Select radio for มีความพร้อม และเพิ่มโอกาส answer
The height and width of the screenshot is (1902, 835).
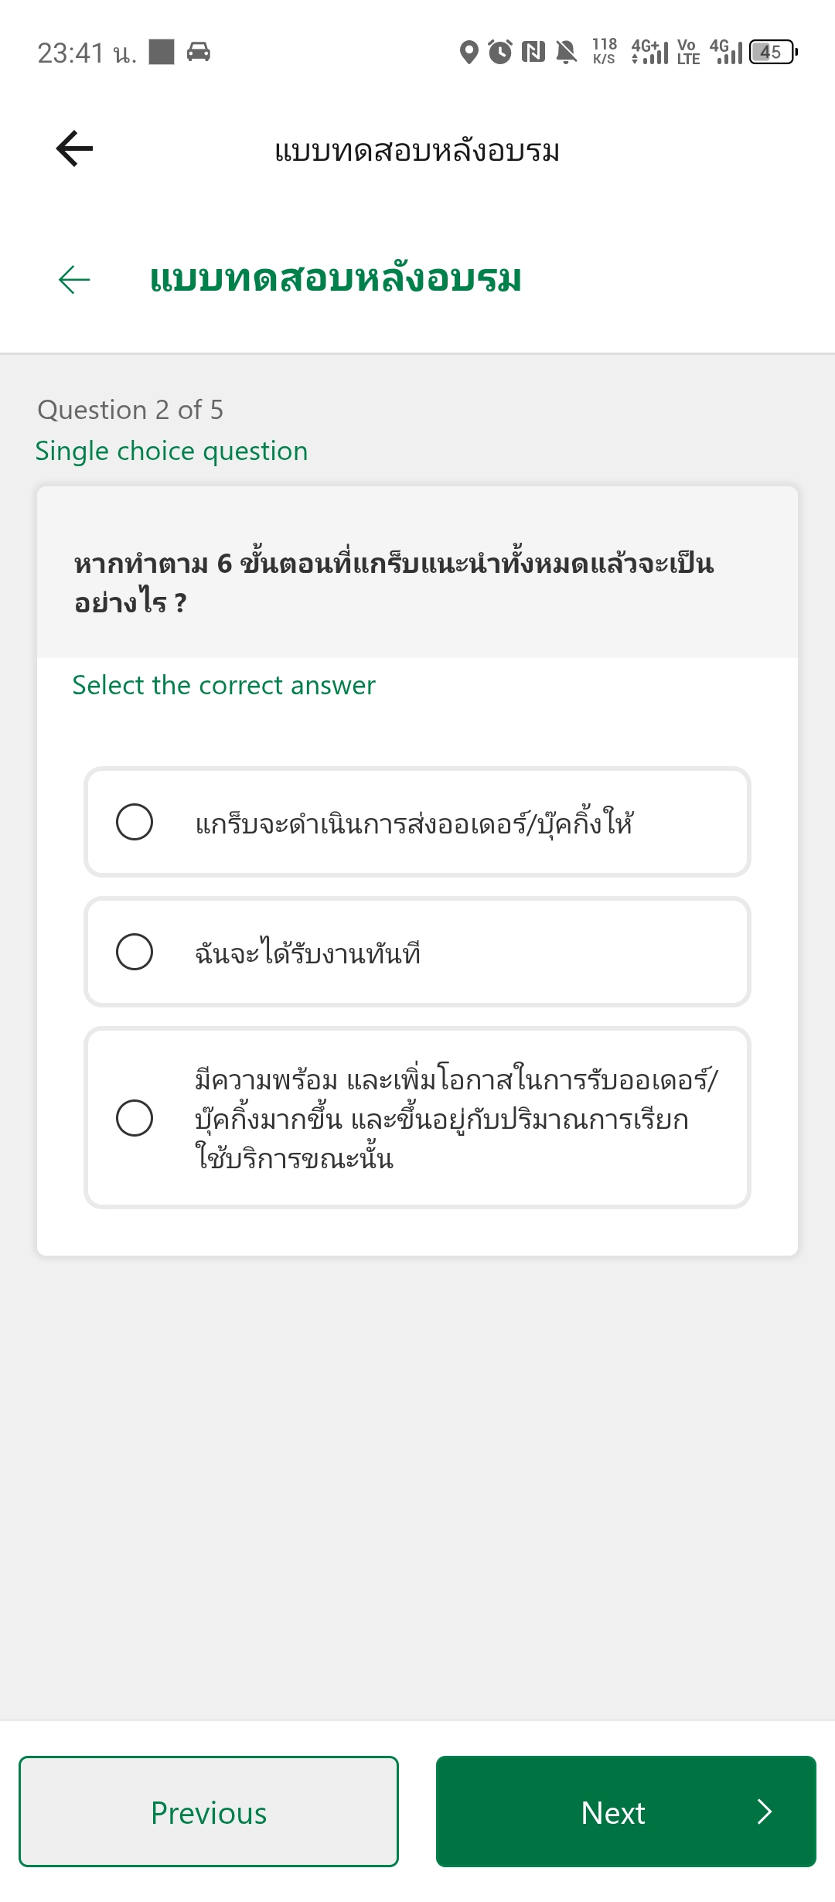[135, 1117]
